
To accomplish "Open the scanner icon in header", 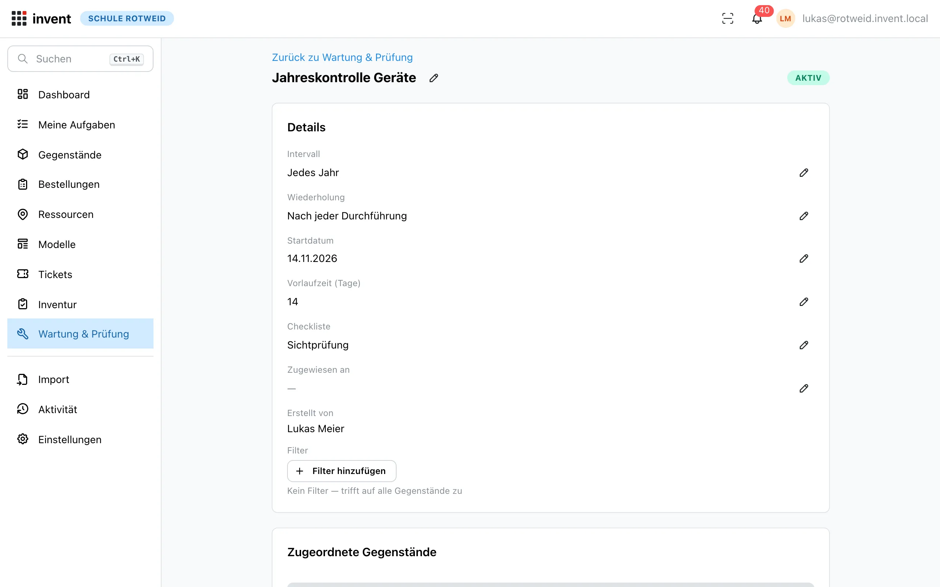I will tap(727, 19).
